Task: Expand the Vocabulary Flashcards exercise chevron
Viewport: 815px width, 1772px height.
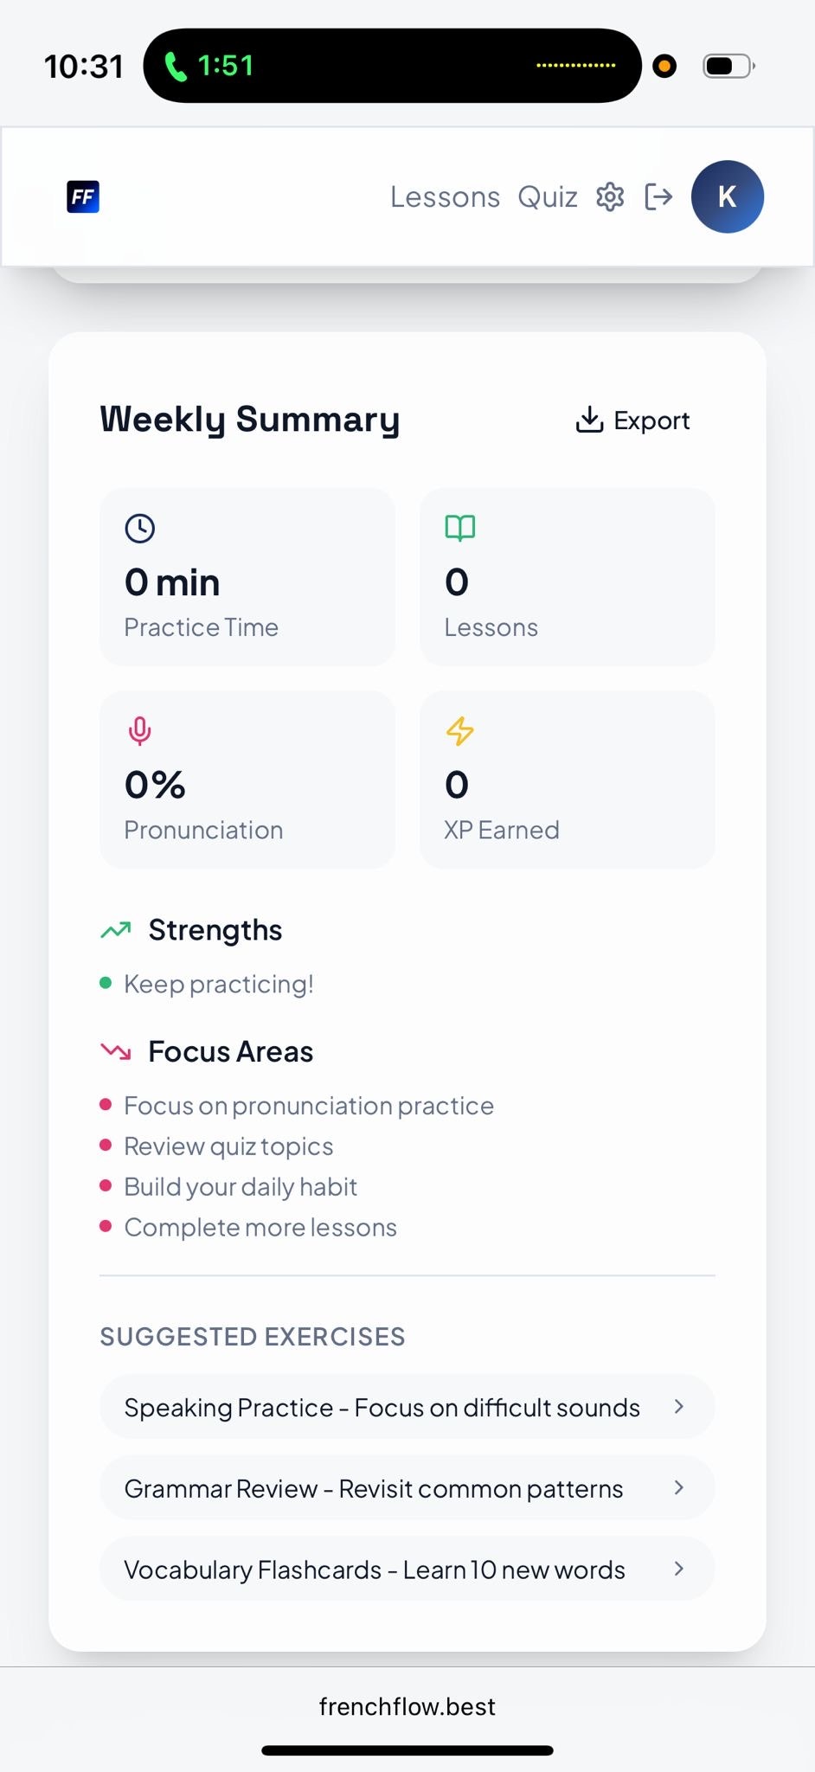Action: coord(680,1569)
